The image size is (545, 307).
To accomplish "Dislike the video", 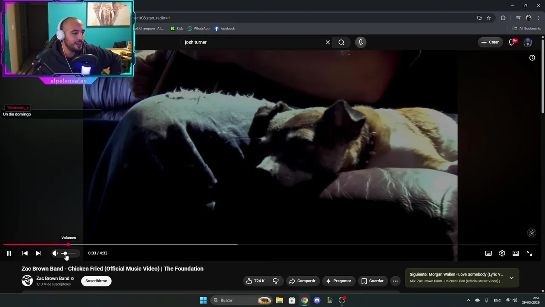I will pos(276,281).
